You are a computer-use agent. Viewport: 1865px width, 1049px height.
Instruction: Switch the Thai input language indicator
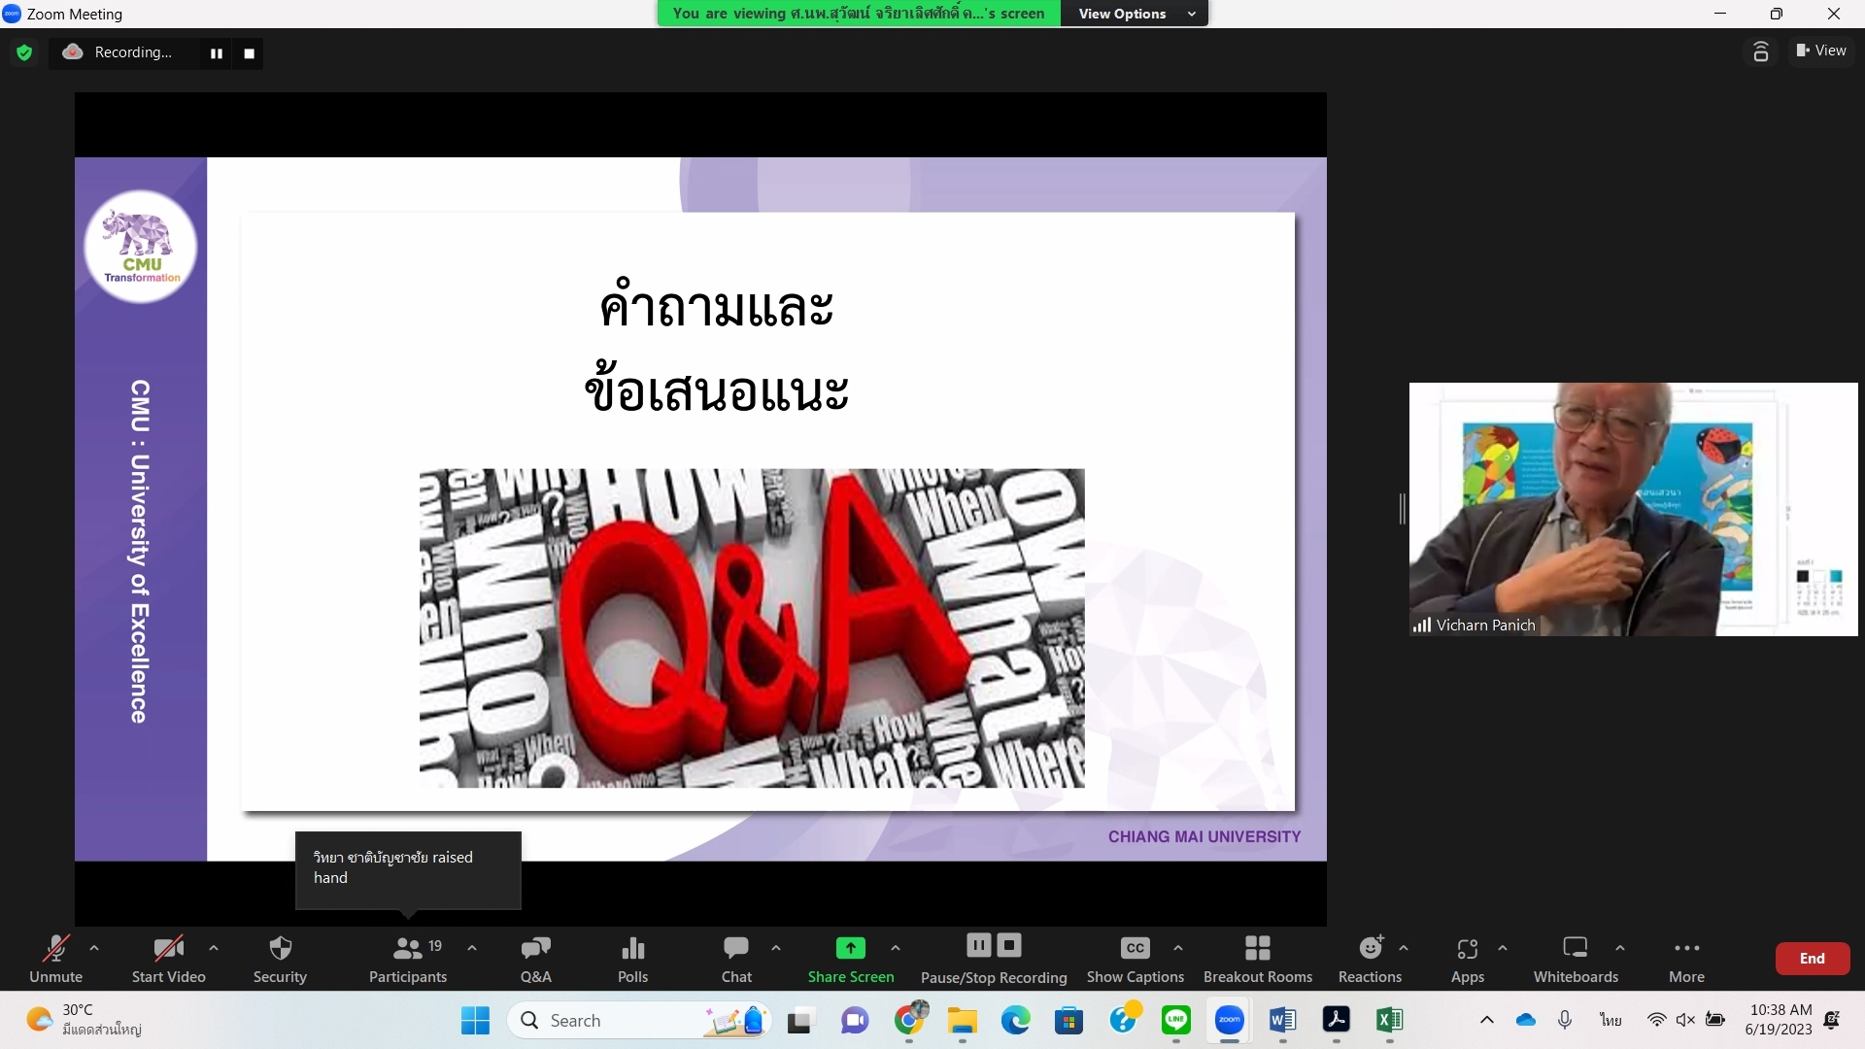point(1611,1020)
